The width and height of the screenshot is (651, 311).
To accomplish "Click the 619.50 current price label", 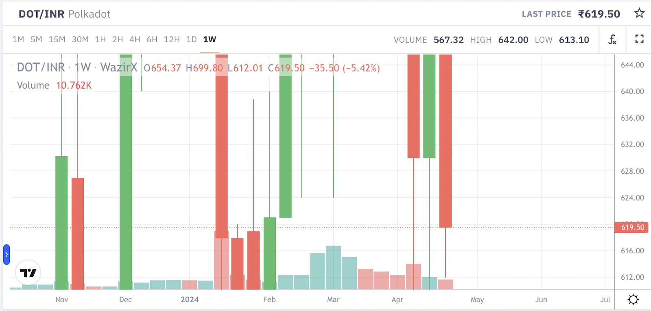I will tap(632, 227).
